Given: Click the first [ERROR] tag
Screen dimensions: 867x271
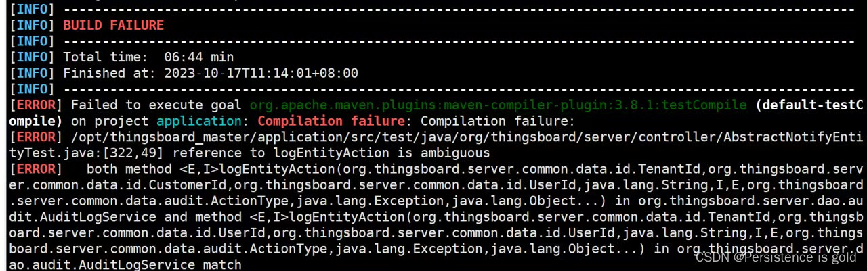Looking at the screenshot, I should coord(35,105).
